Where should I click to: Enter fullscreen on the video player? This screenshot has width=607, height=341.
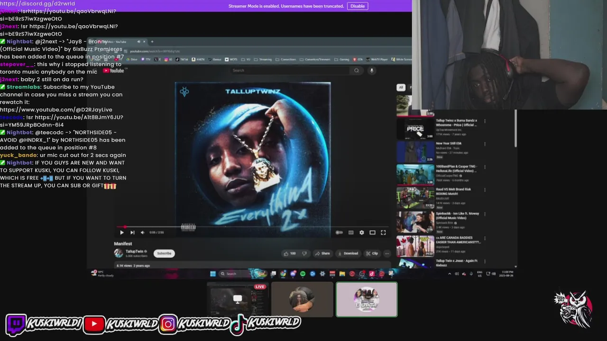click(383, 233)
